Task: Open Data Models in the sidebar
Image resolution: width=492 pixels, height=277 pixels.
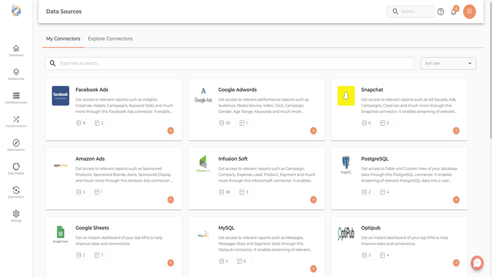Action: 16,169
